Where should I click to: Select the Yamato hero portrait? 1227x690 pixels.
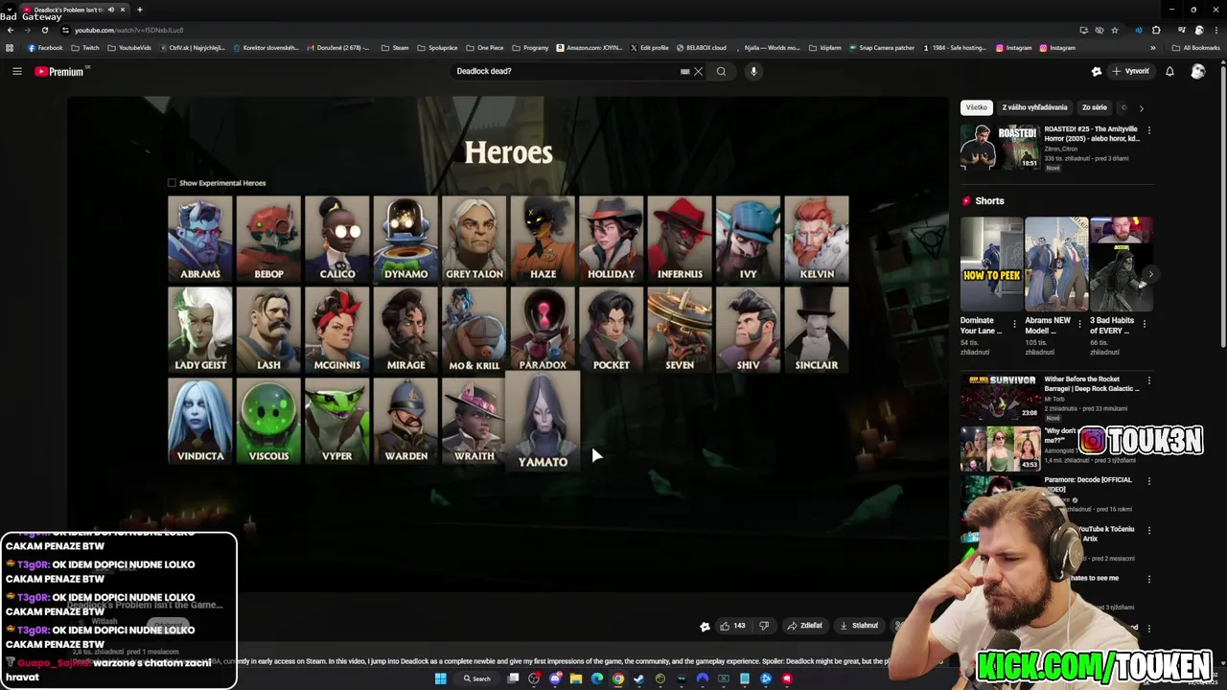click(x=543, y=422)
